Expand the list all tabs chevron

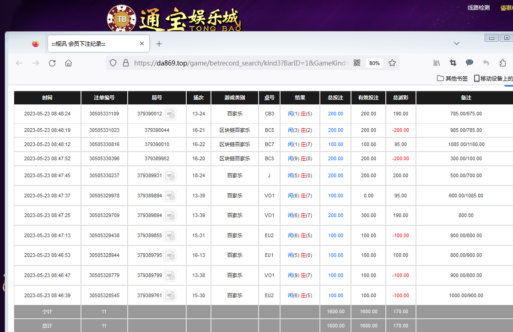pos(457,43)
